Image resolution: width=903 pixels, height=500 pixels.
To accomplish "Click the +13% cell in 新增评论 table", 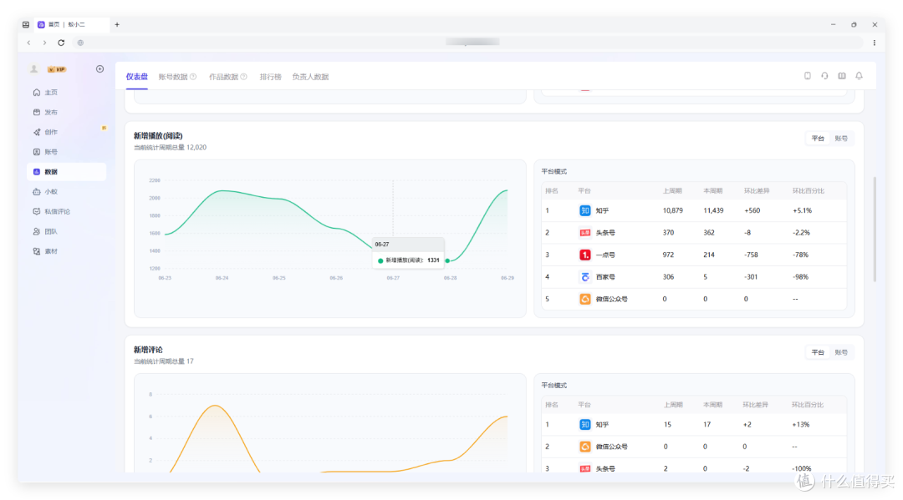I will pyautogui.click(x=801, y=425).
